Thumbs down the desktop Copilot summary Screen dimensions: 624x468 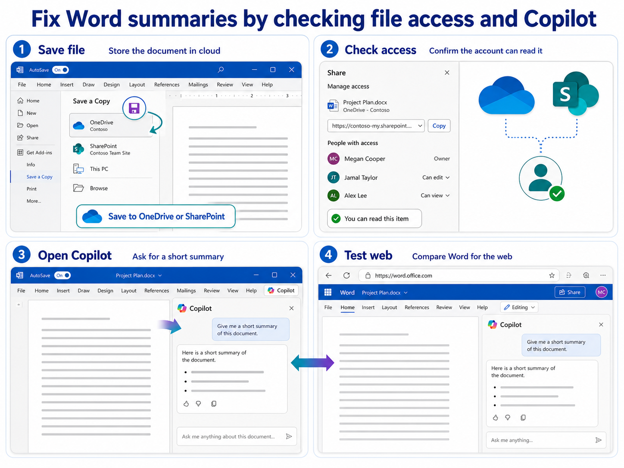pyautogui.click(x=198, y=404)
